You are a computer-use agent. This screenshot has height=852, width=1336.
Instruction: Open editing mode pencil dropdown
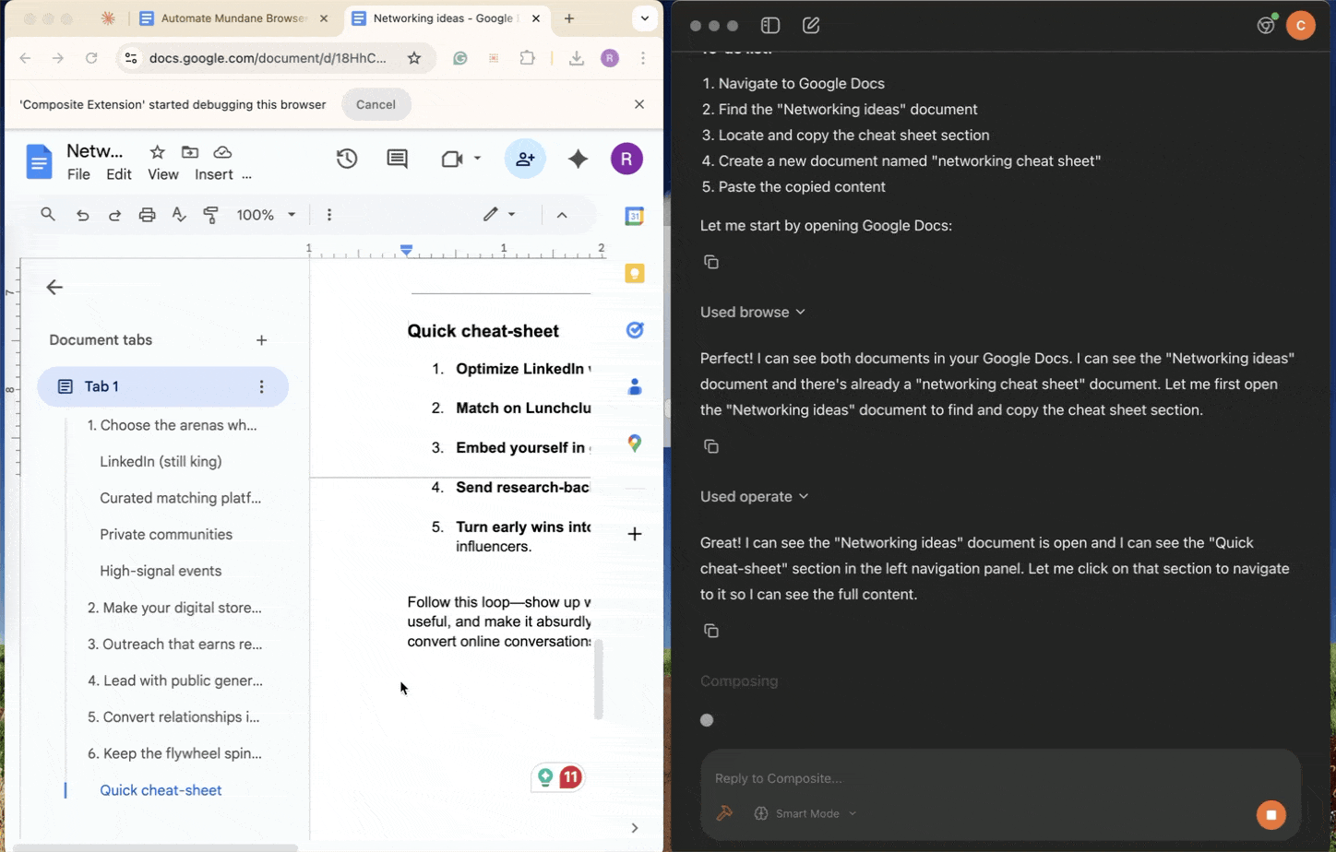(499, 215)
